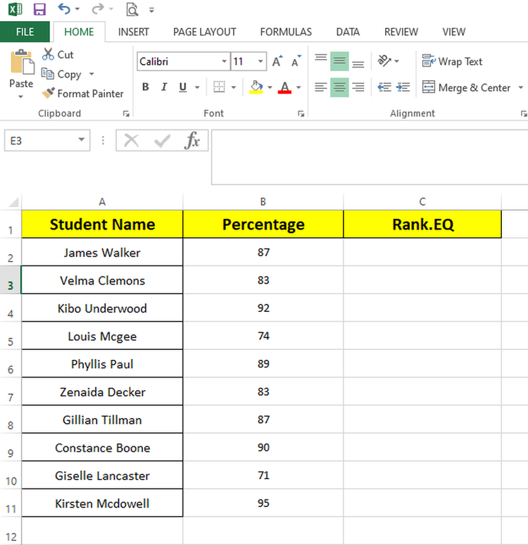Save the workbook with the floppy disk icon

39,9
